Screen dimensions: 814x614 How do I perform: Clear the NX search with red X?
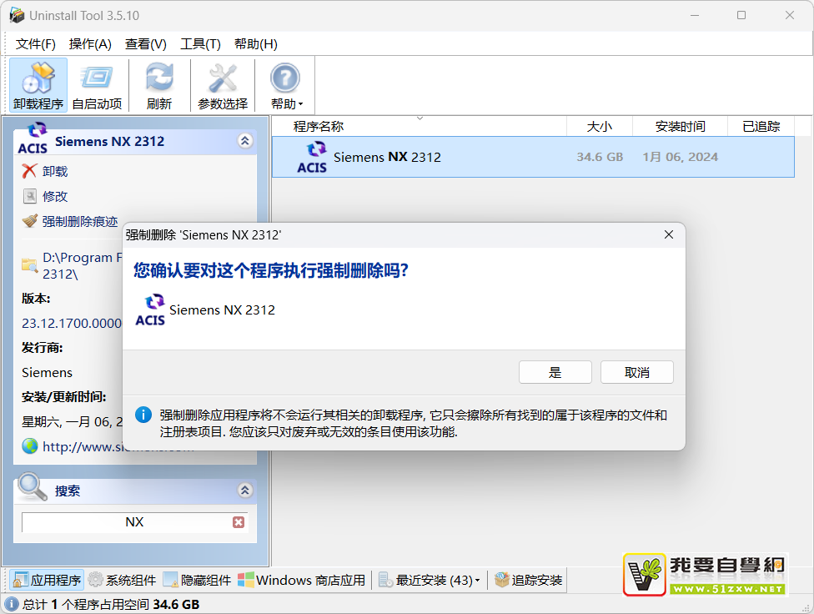point(239,522)
